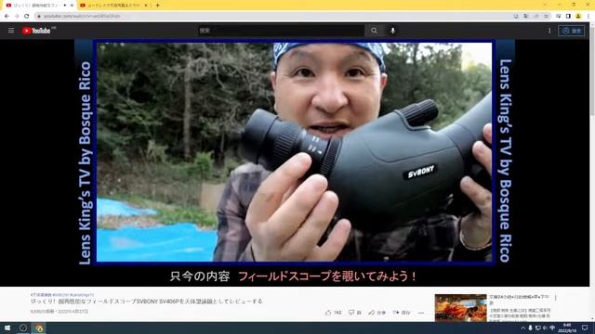This screenshot has height=334, width=595.
Task: Open the hashtag links above the title
Action: pos(62,295)
